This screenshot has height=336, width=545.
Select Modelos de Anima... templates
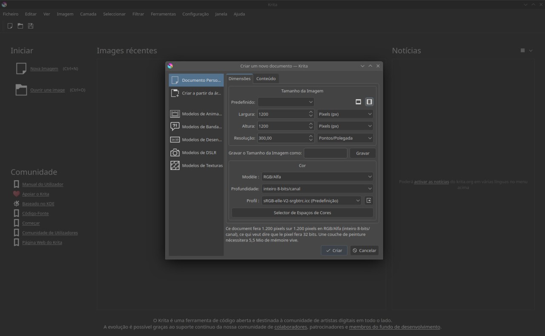click(196, 114)
